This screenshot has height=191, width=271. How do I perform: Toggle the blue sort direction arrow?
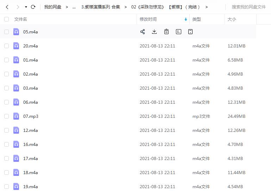tap(186, 19)
